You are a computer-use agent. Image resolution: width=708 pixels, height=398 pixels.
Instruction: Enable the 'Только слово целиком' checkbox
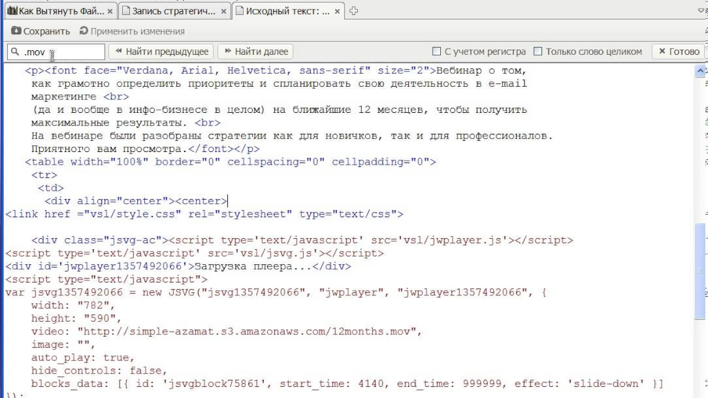point(538,51)
